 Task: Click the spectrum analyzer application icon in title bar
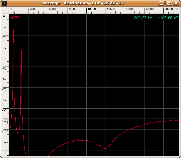pyautogui.click(x=4, y=3)
